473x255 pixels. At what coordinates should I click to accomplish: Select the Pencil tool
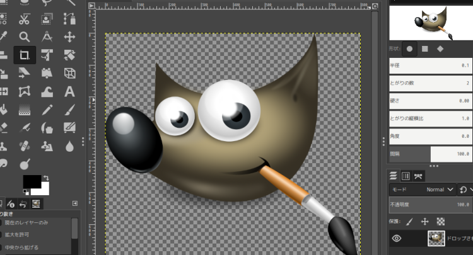[x=47, y=110]
